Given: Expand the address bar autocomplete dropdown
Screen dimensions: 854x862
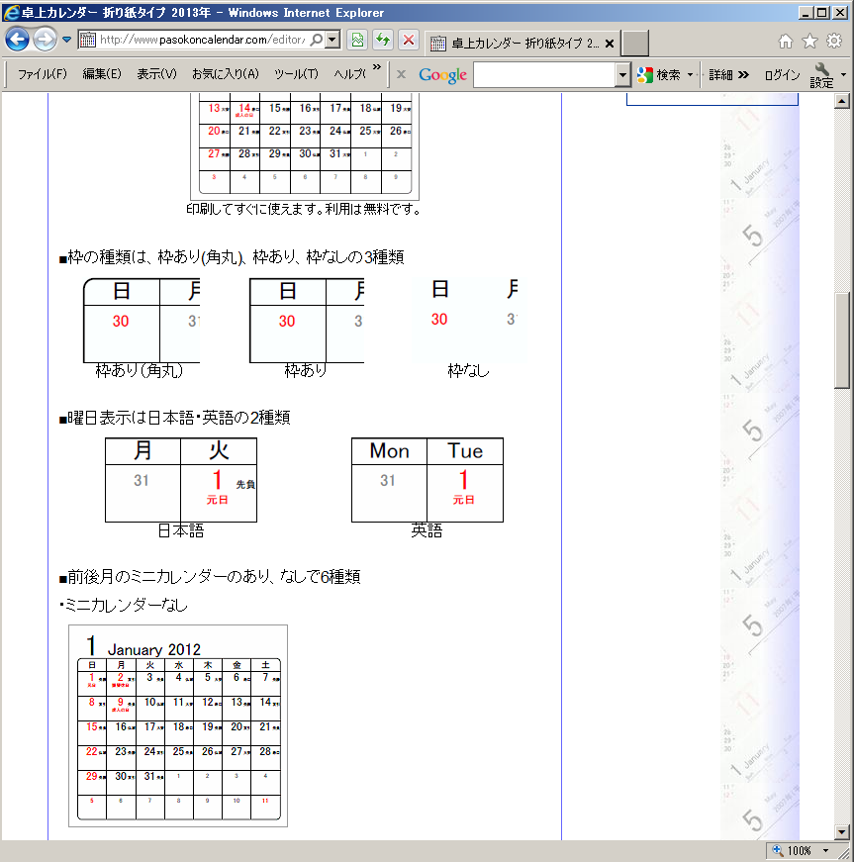Looking at the screenshot, I should [332, 40].
